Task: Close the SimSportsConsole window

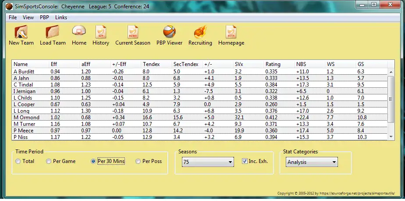Action: pyautogui.click(x=390, y=5)
